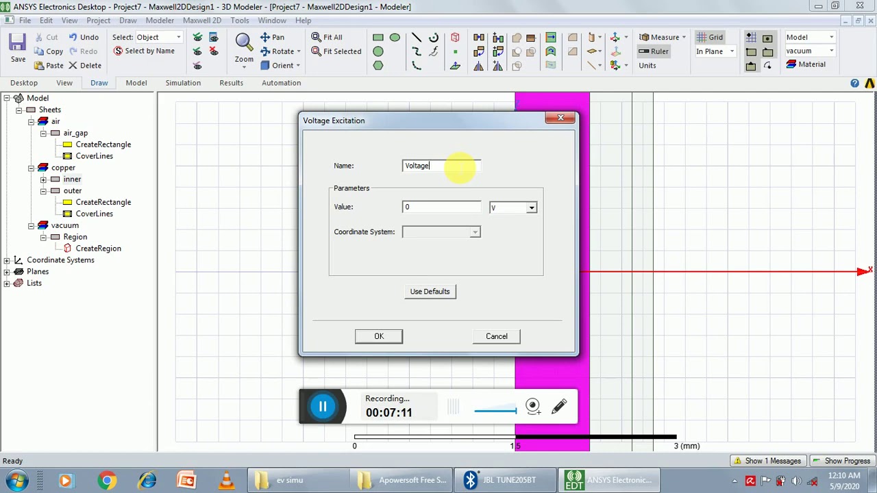Open Google Chrome from the taskbar

click(x=106, y=480)
